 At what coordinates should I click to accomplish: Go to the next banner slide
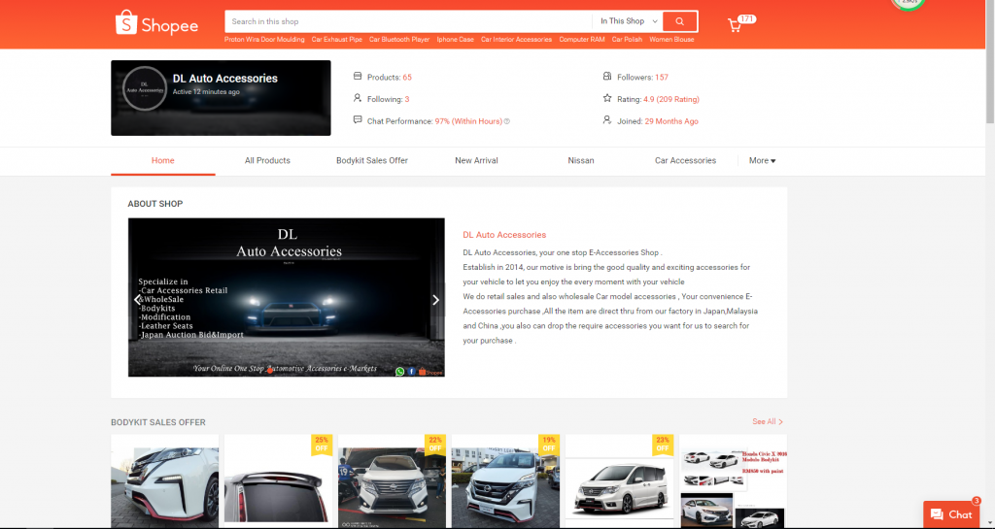click(435, 300)
